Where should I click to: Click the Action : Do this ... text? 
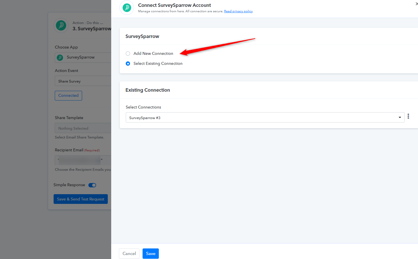point(88,23)
